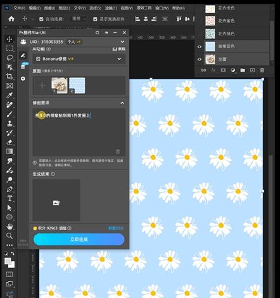This screenshot has height=298, width=280.
Task: Open the 图像 menu
Action: [x=50, y=8]
